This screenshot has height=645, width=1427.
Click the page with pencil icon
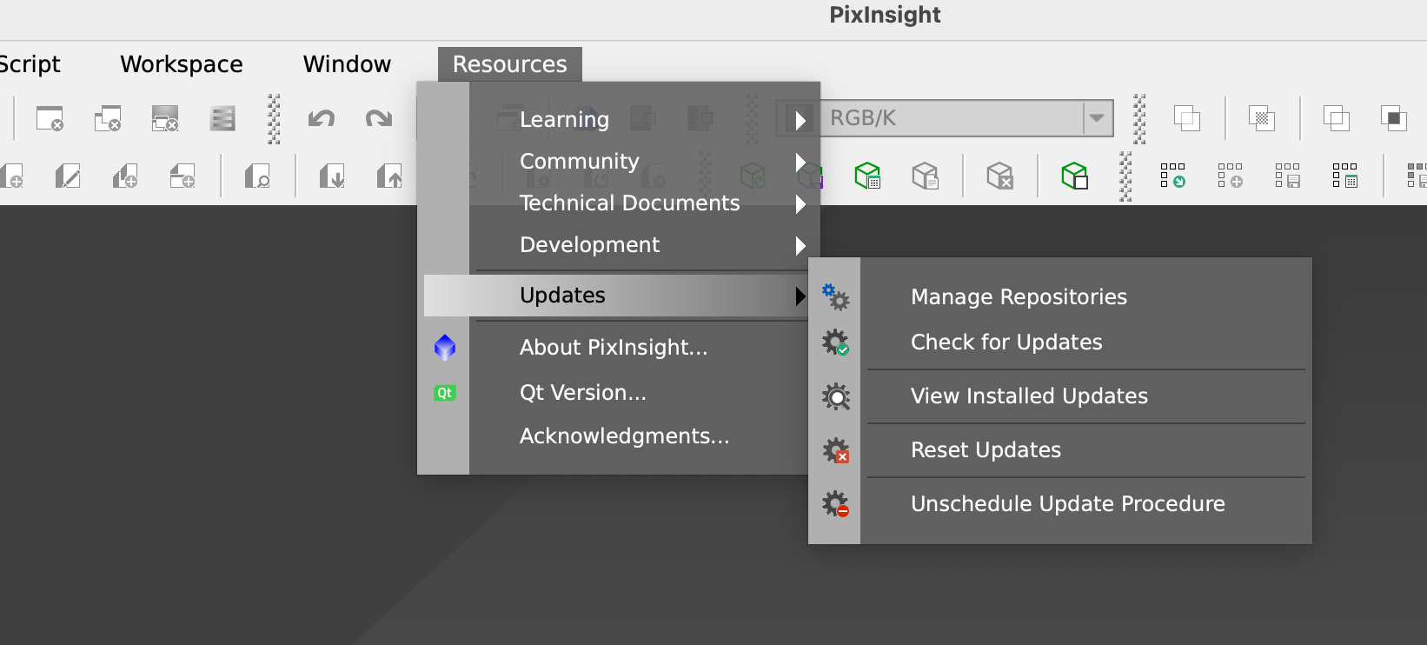[x=68, y=176]
